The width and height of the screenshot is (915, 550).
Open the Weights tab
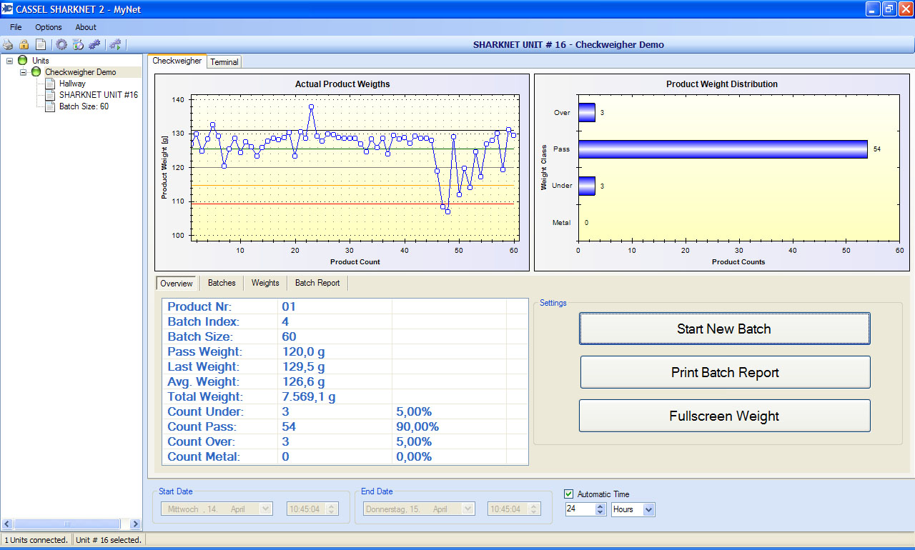(x=265, y=283)
